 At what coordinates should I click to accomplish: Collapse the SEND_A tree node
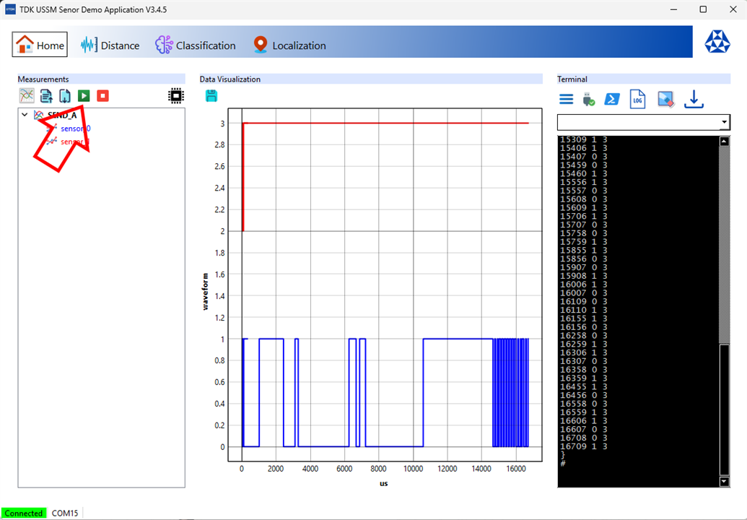[25, 115]
